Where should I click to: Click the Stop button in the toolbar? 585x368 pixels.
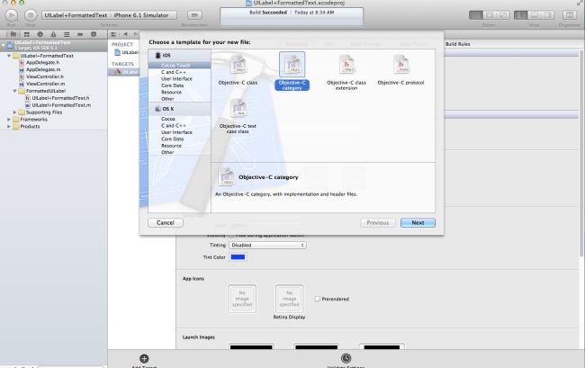coord(31,15)
